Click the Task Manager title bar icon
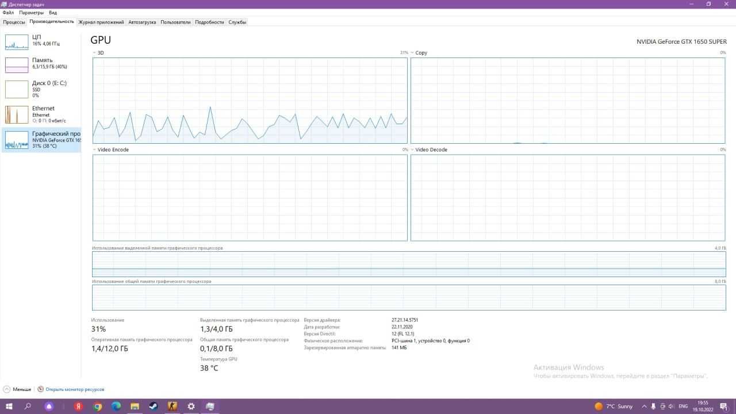Screen dimensions: 736x414 4,4
